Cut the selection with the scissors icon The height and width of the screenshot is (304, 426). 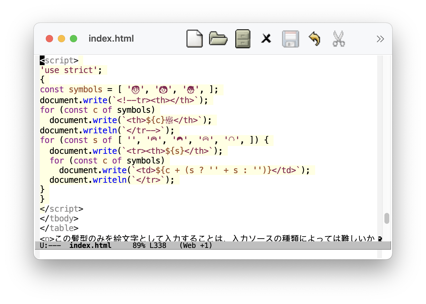coord(339,39)
